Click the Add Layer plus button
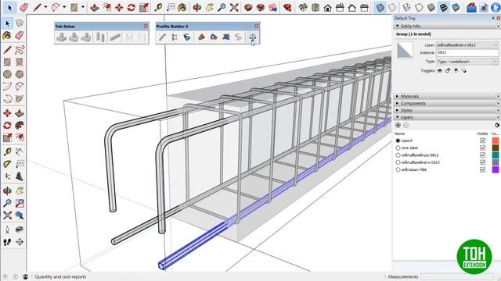Screen dimensions: 501x281 tap(398, 125)
